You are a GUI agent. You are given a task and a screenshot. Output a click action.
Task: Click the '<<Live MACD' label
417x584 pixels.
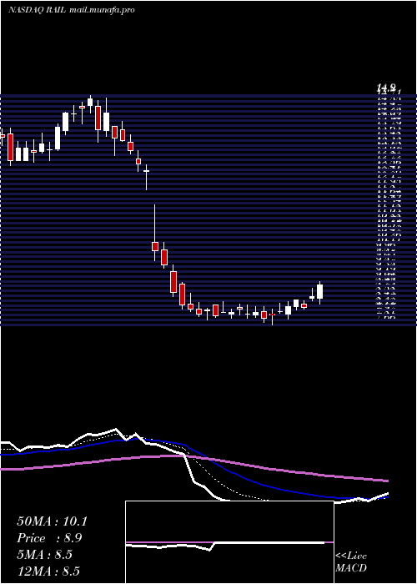pyautogui.click(x=351, y=562)
